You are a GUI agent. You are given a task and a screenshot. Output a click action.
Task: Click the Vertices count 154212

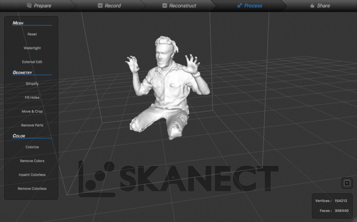click(341, 201)
